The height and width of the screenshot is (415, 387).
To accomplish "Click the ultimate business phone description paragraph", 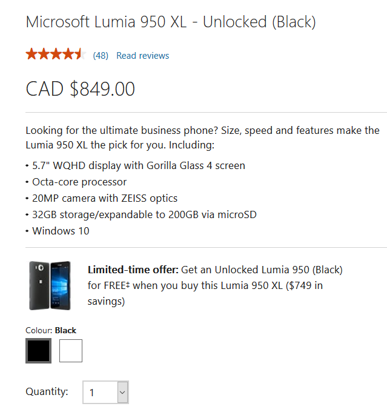I will (x=202, y=138).
